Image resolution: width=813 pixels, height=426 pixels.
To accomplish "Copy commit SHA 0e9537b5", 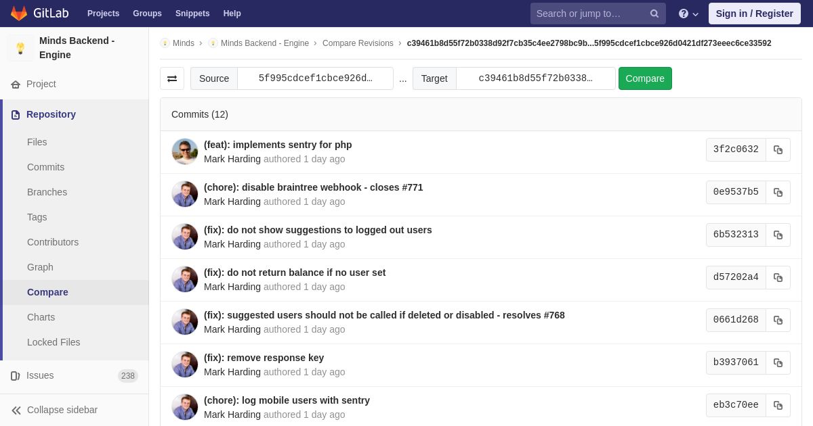I will (x=778, y=192).
